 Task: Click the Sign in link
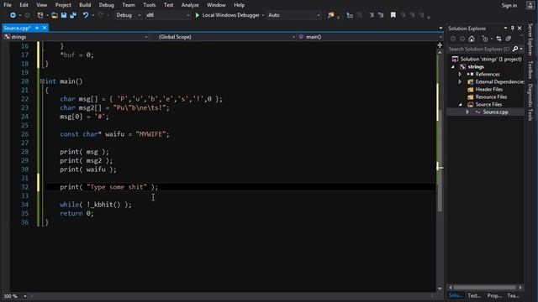coord(509,5)
